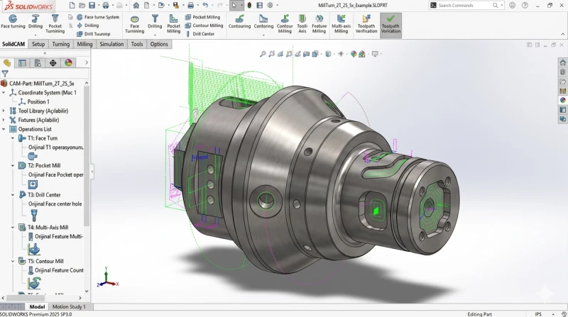The image size is (568, 317).
Task: Click the filter funnel icon in tree
Action: point(5,74)
